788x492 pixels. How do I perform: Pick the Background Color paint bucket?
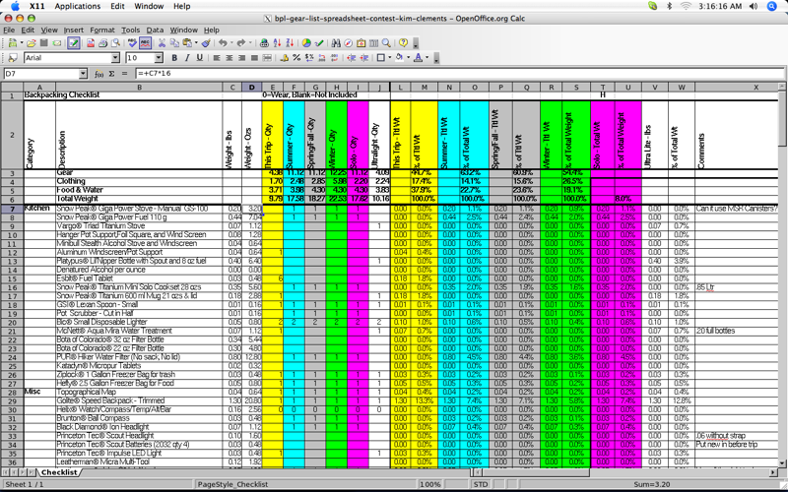tap(399, 58)
